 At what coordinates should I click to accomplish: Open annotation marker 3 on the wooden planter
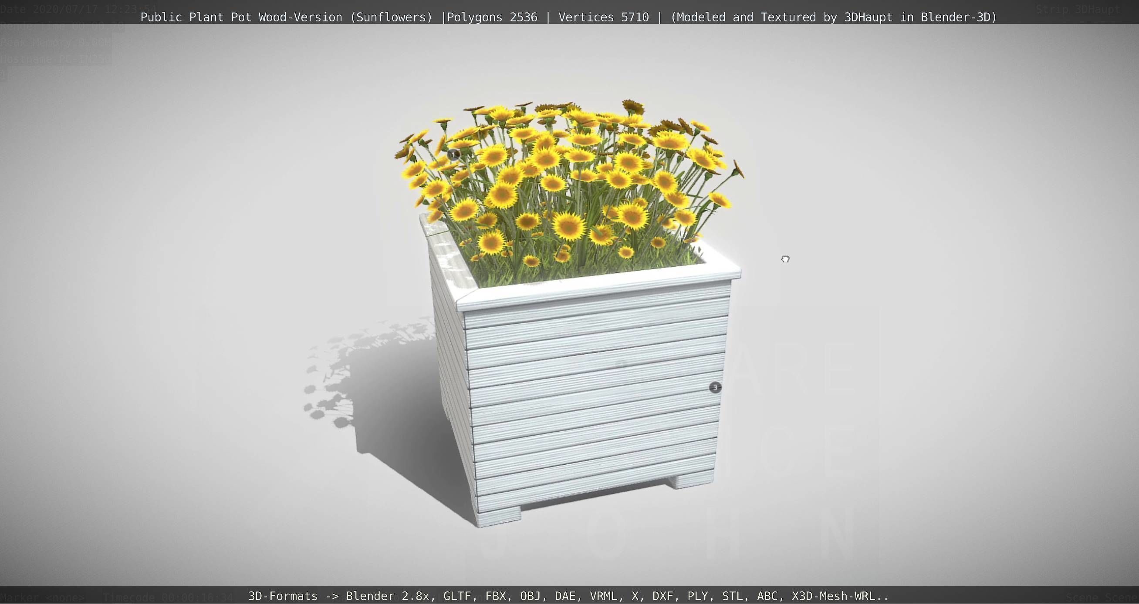tap(715, 387)
